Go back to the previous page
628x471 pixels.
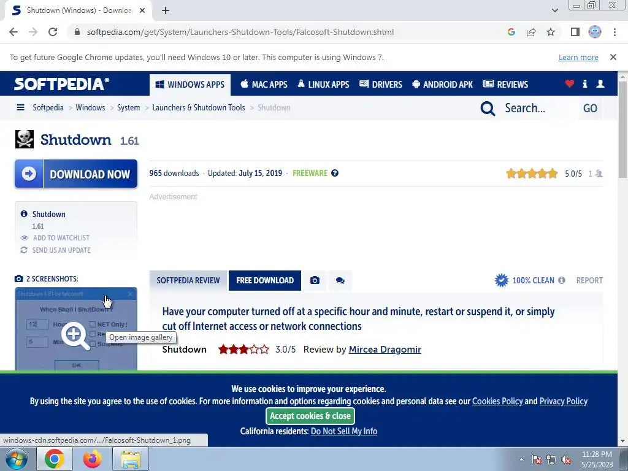13,32
